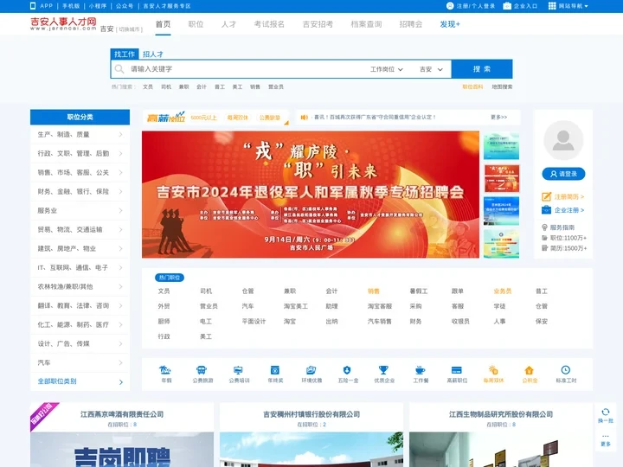The image size is (623, 467).
Task: Click the 五险一金 shield icon
Action: point(347,370)
